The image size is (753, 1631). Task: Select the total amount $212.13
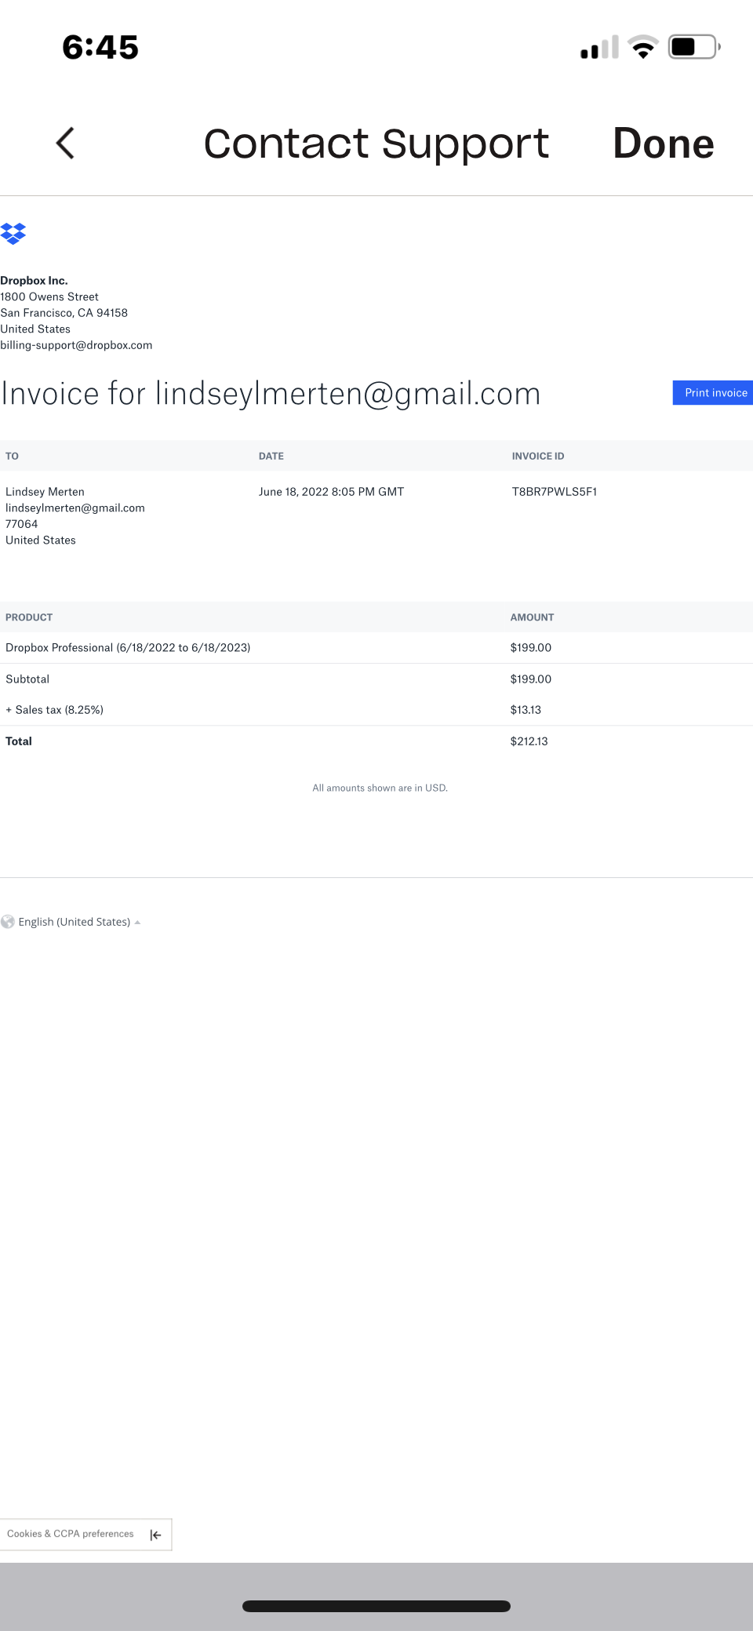(x=529, y=741)
